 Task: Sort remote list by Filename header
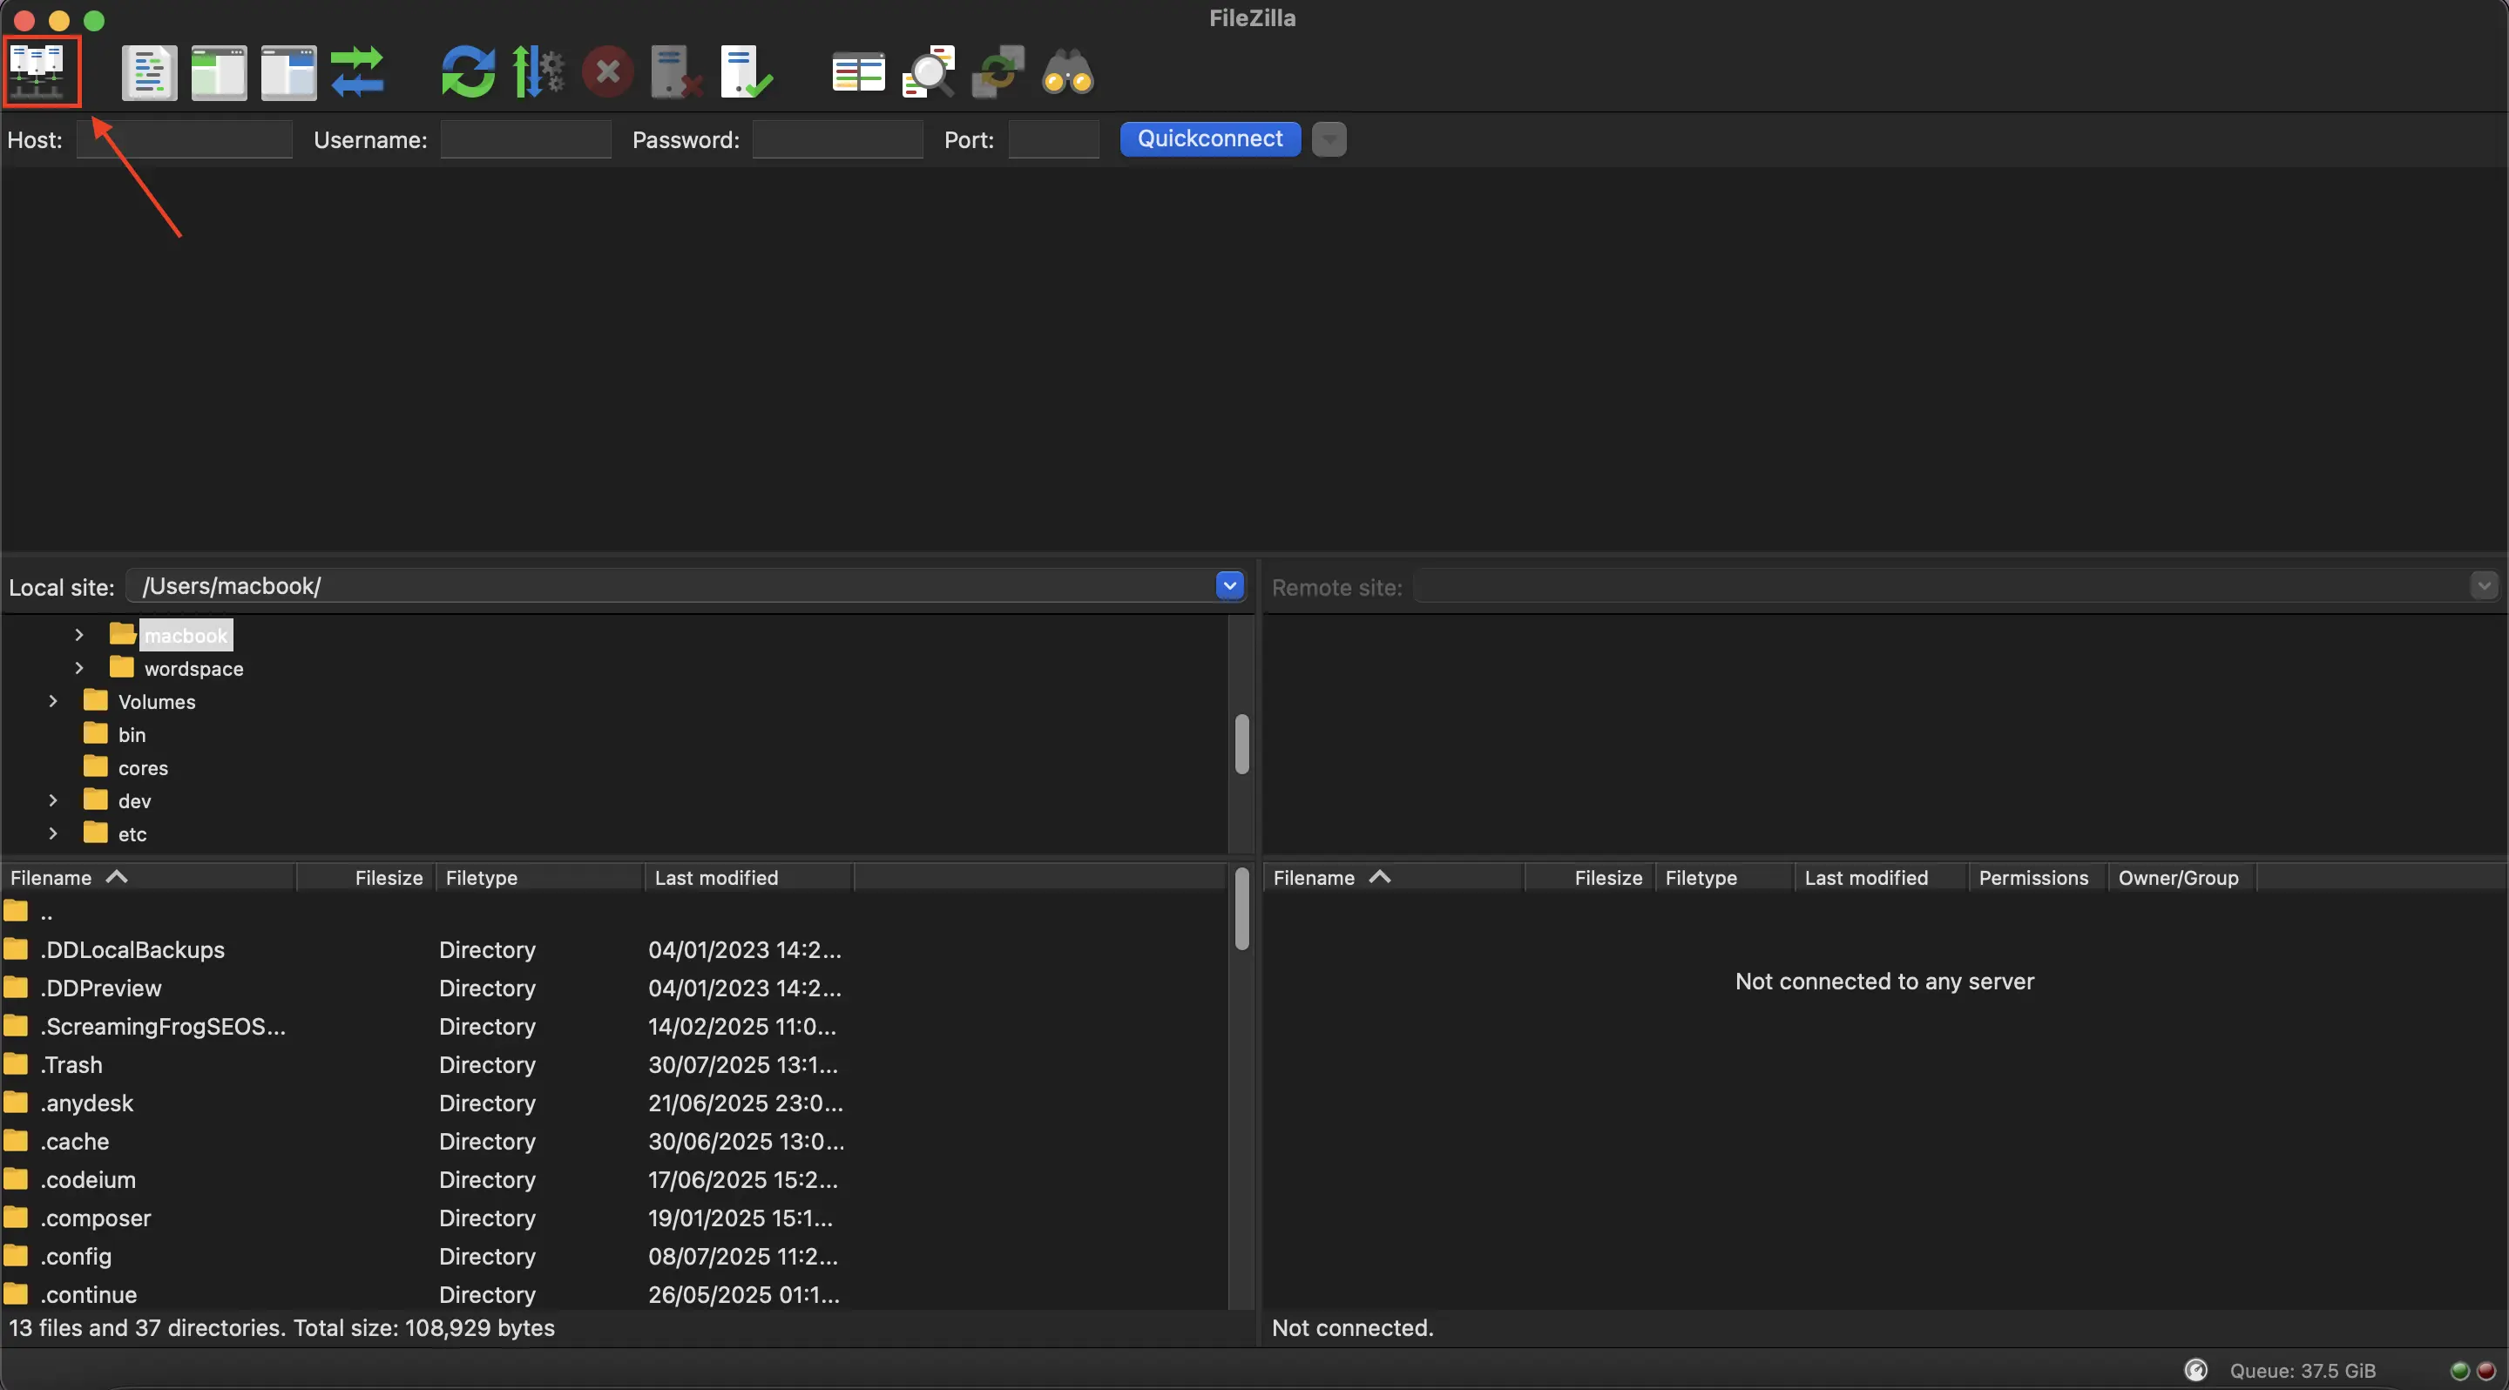pos(1394,877)
